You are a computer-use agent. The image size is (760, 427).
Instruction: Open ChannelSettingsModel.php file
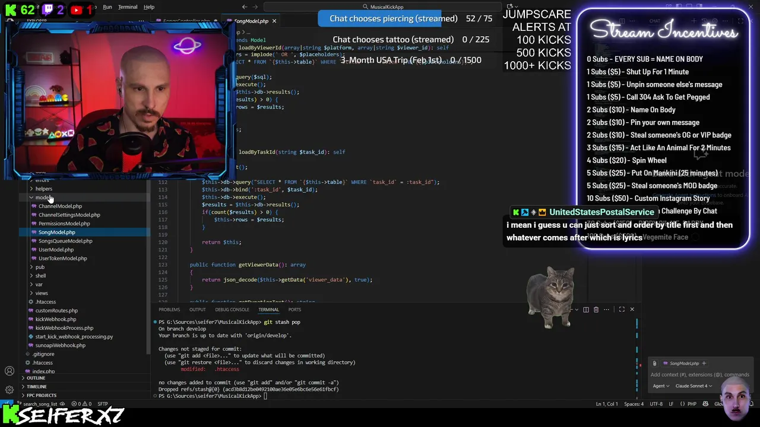click(69, 215)
